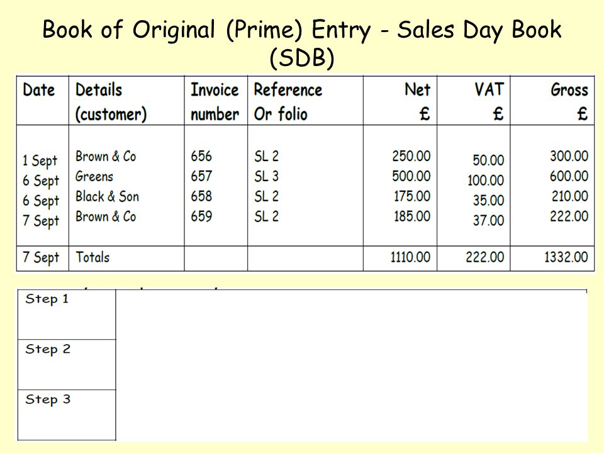The height and width of the screenshot is (453, 604).
Task: Select the gross total 1332.00
Action: coord(566,257)
